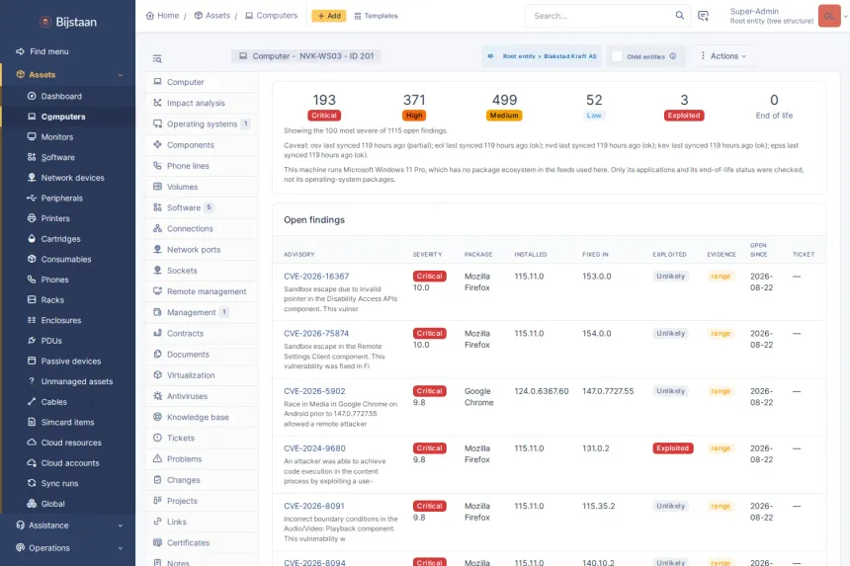The width and height of the screenshot is (850, 566).
Task: Open the user profile dropdown arrow
Action: click(x=845, y=16)
